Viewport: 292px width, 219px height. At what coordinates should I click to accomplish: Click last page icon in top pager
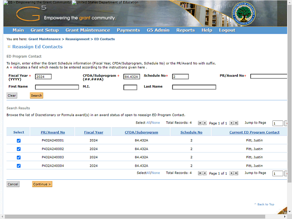pos(236,123)
